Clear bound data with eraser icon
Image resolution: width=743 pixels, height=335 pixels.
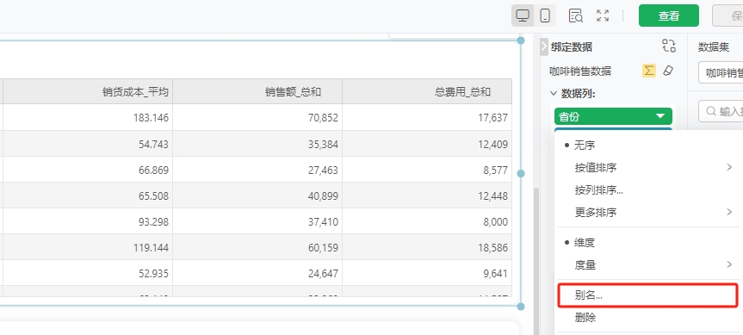pos(667,71)
